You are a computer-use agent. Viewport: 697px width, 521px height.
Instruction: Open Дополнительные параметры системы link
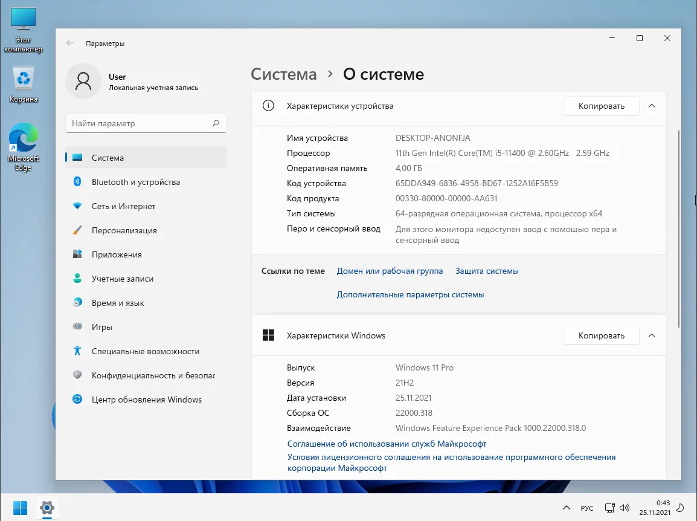coord(410,294)
